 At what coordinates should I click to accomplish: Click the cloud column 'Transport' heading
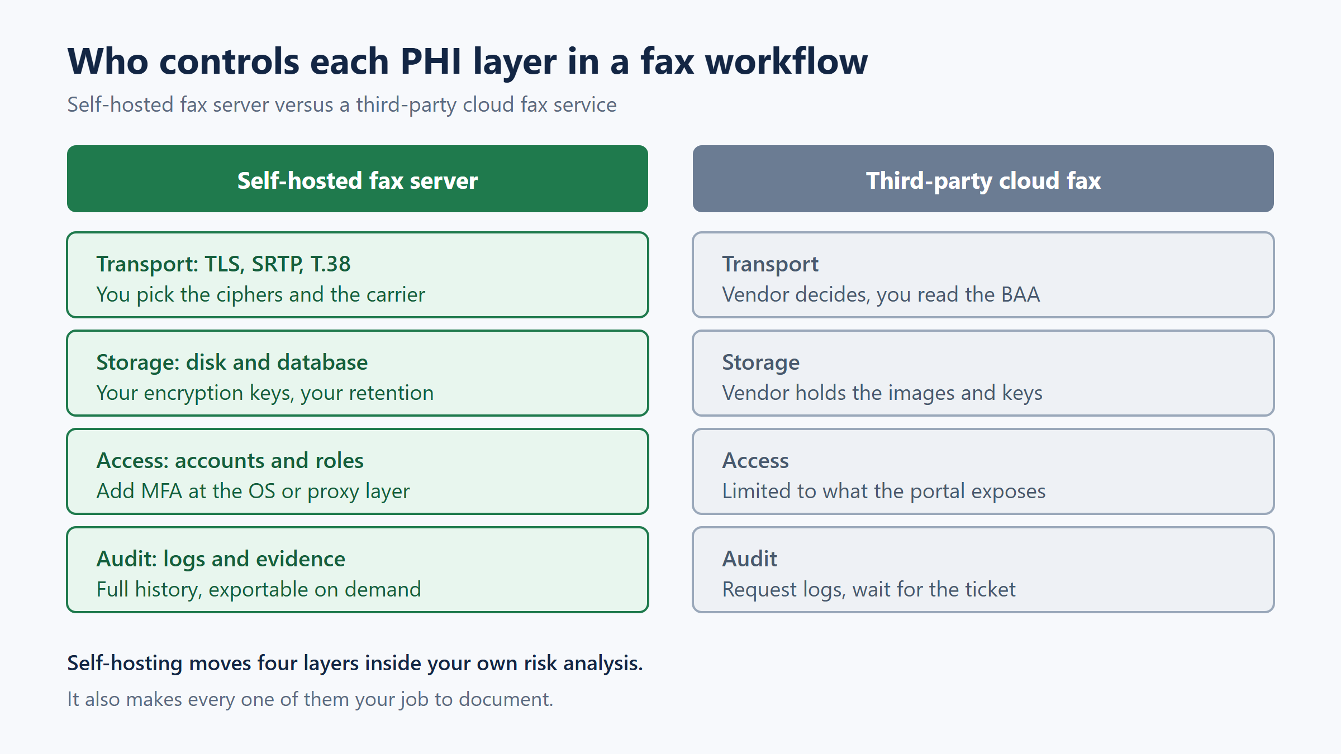(770, 264)
